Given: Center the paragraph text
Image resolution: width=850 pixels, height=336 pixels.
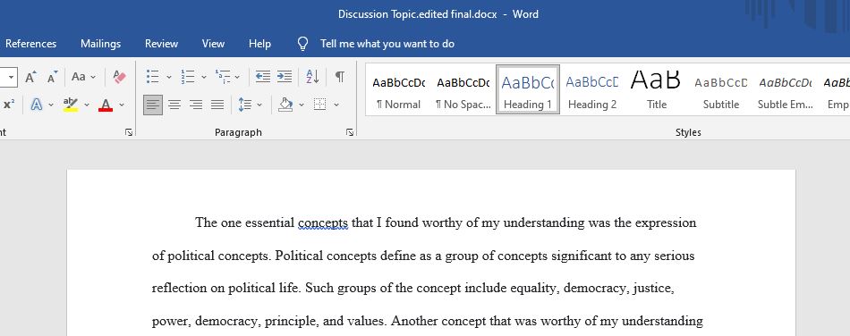Looking at the screenshot, I should 174,105.
